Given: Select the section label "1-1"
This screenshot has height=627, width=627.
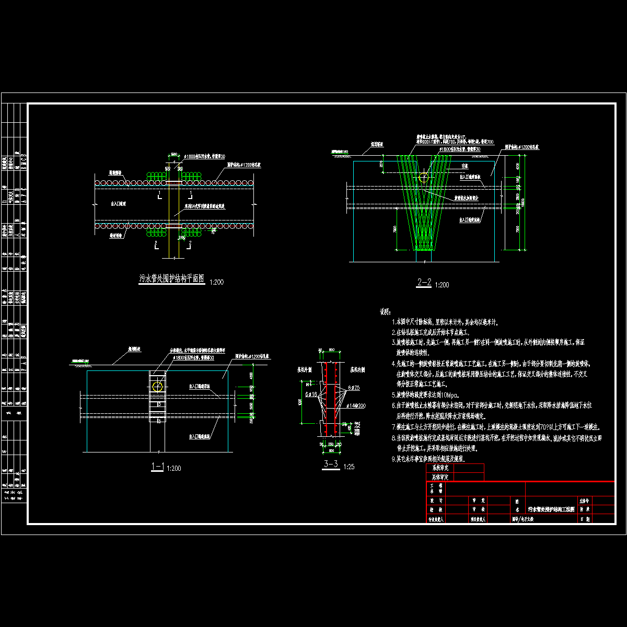Looking at the screenshot, I should (157, 466).
